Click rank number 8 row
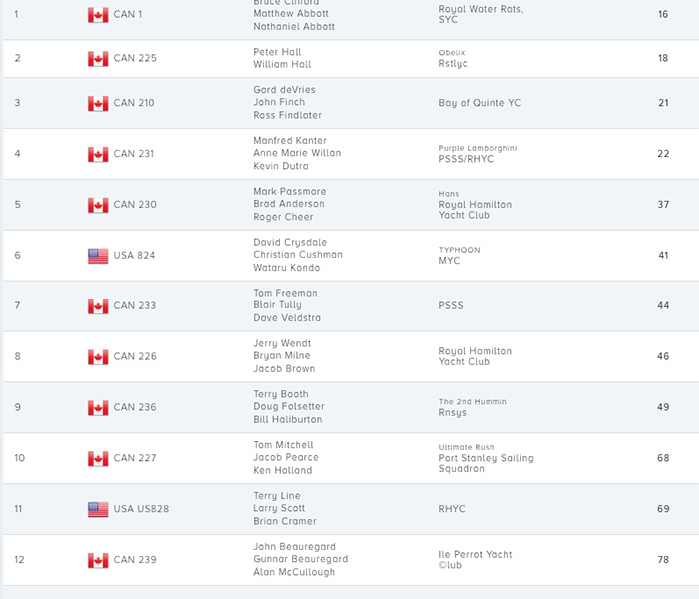Viewport: 699px width, 599px height. [x=17, y=357]
